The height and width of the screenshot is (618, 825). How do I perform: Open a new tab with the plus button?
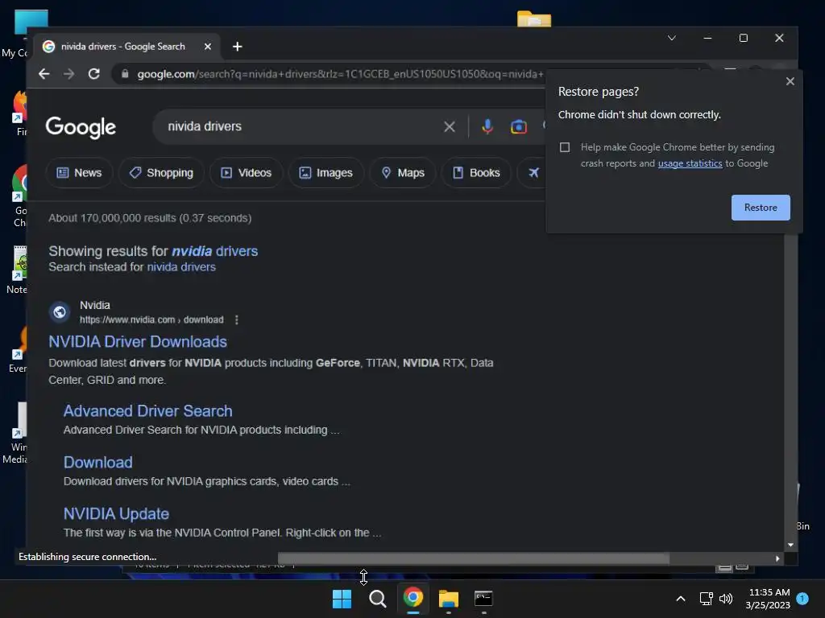pyautogui.click(x=238, y=47)
